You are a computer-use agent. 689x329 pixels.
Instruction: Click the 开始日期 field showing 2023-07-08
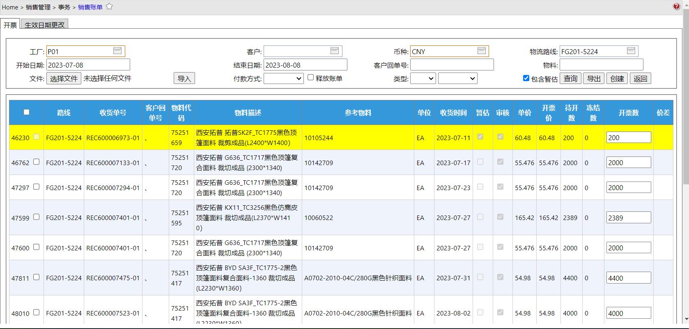[88, 65]
